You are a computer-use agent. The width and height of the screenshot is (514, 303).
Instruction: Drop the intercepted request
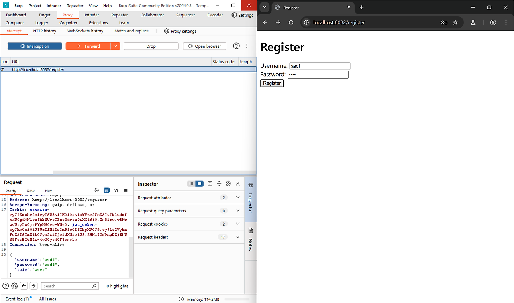tap(151, 46)
